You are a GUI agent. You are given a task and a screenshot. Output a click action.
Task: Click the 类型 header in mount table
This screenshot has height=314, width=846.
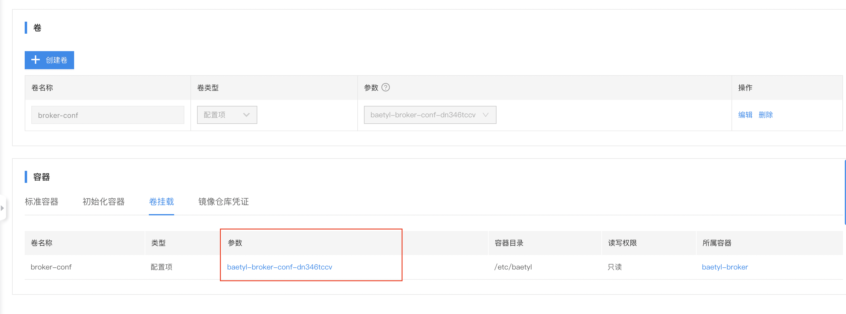point(158,243)
